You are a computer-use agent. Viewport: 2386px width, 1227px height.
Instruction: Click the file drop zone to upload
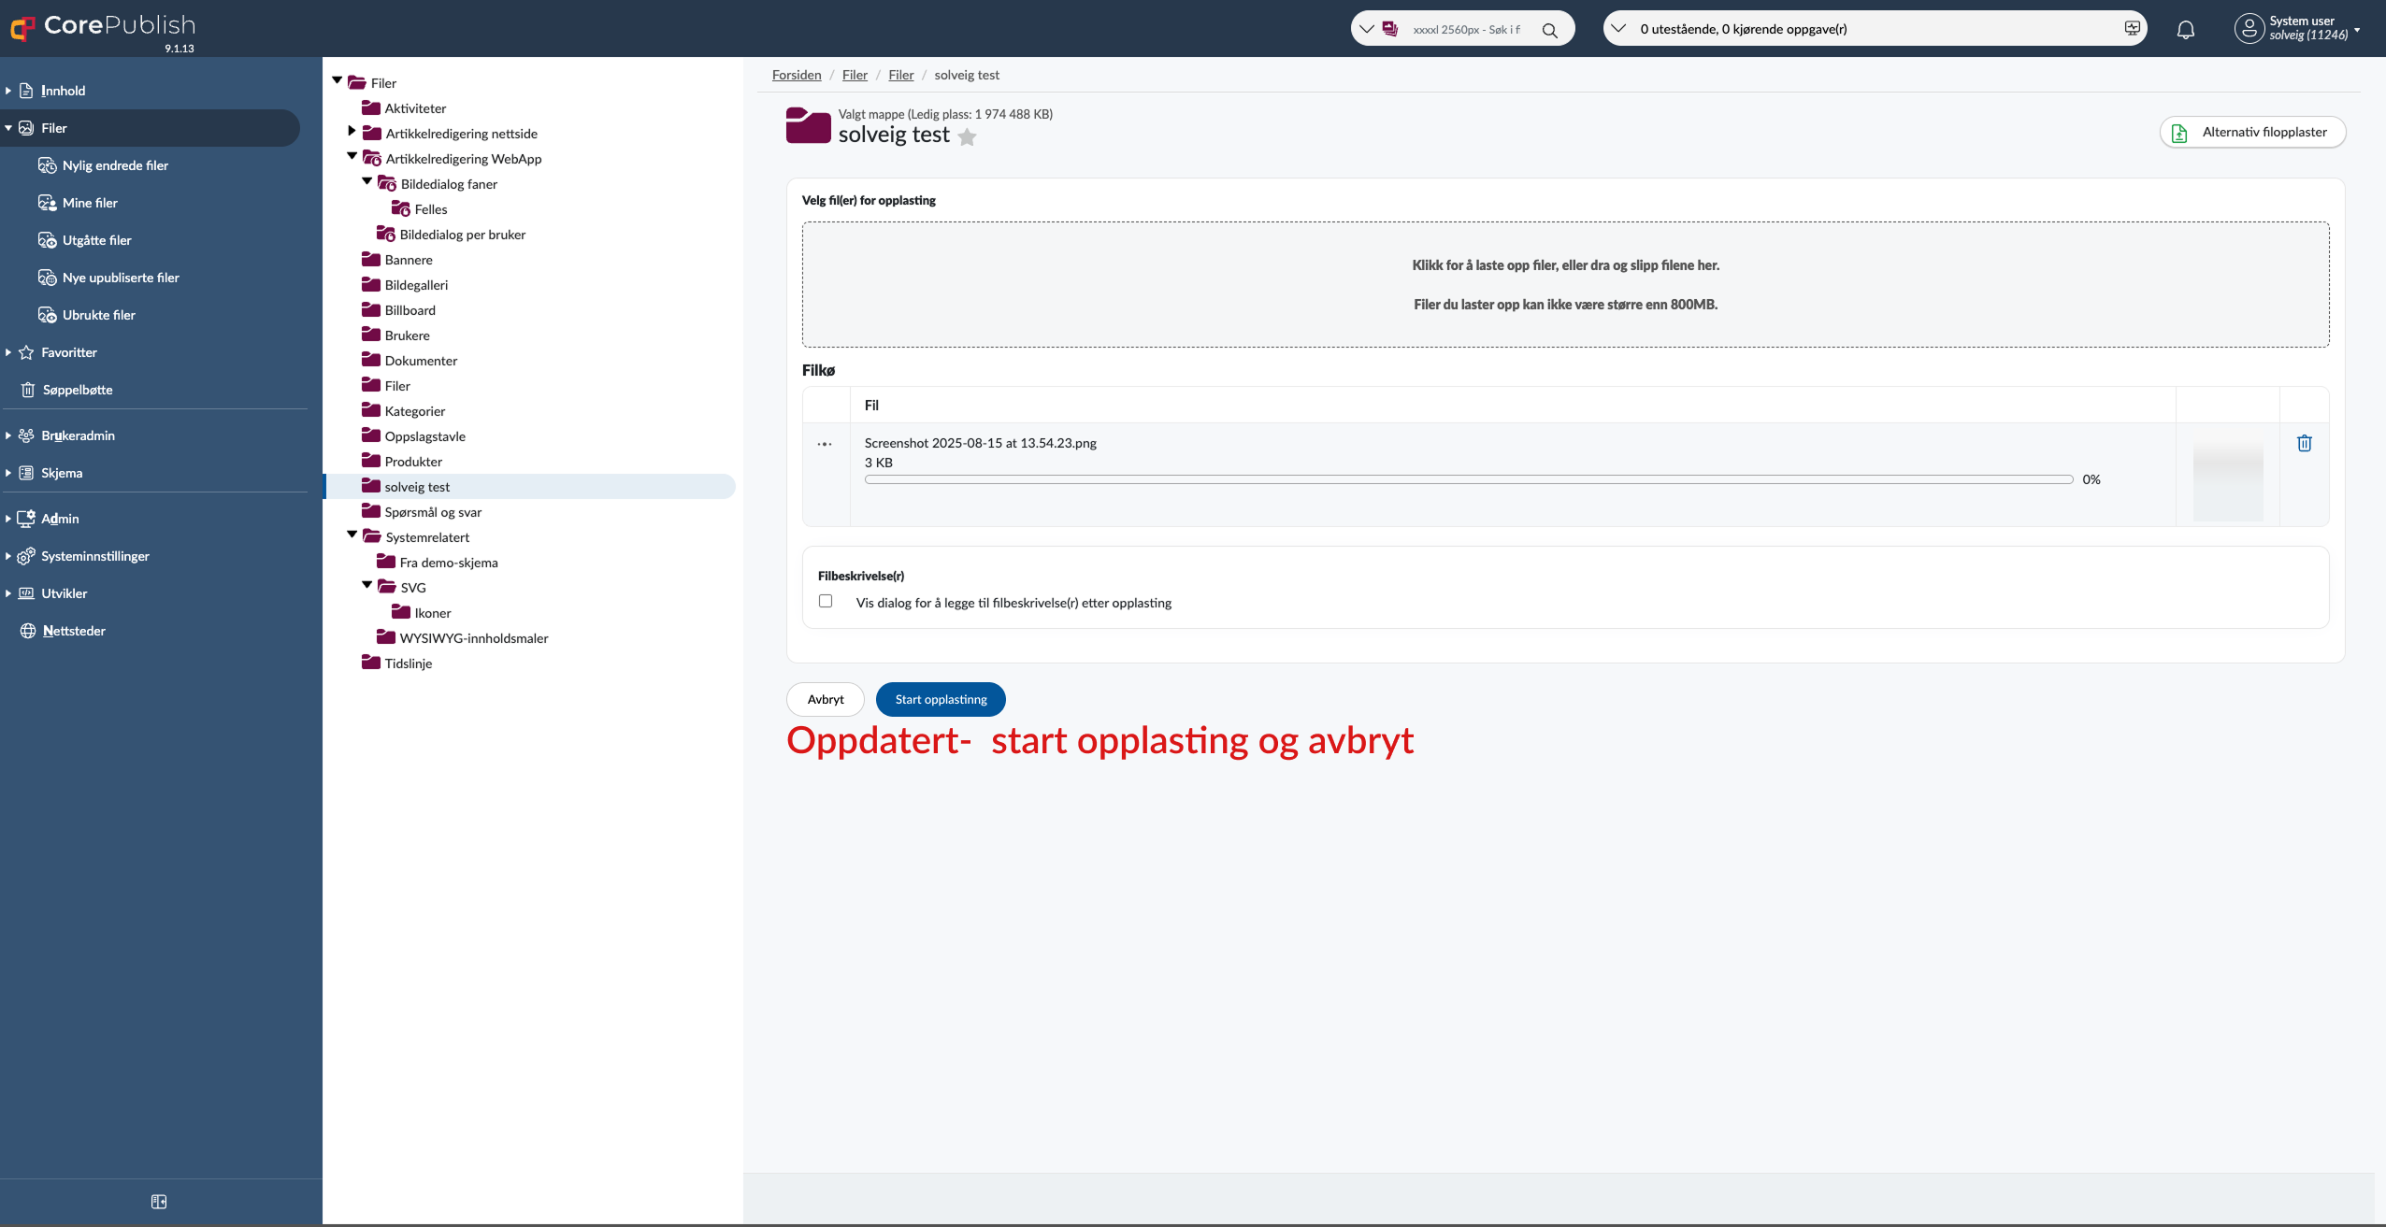(1566, 284)
